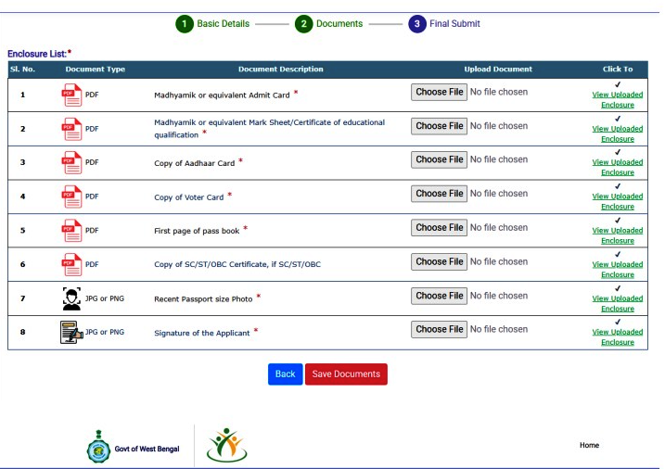The image size is (665, 469).
Task: Choose file for Madhyamik Admit Card
Action: (439, 92)
